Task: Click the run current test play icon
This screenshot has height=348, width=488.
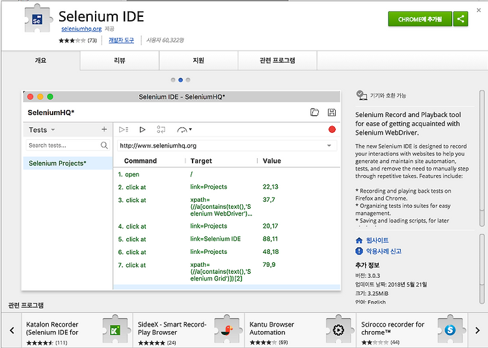Action: (142, 129)
